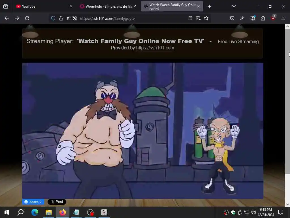Go back to the previous page
290x218 pixels.
pos(7,18)
